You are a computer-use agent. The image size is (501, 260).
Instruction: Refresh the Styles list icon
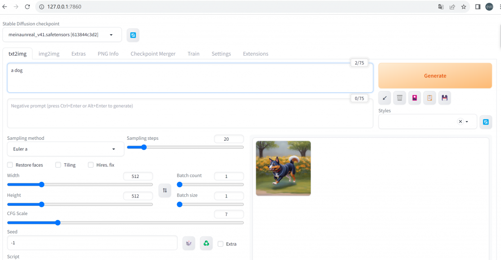[x=486, y=122]
